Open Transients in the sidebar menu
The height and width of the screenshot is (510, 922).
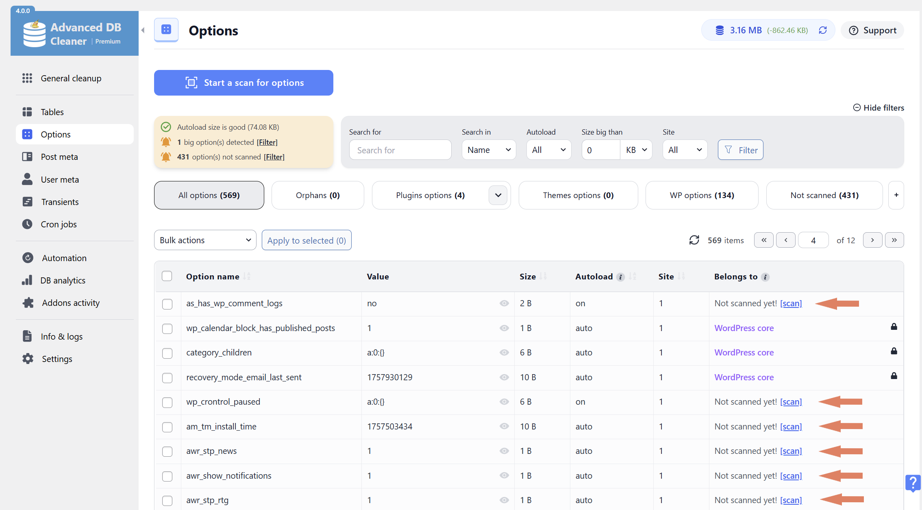tap(60, 202)
